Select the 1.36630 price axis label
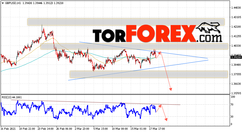 click(236, 84)
